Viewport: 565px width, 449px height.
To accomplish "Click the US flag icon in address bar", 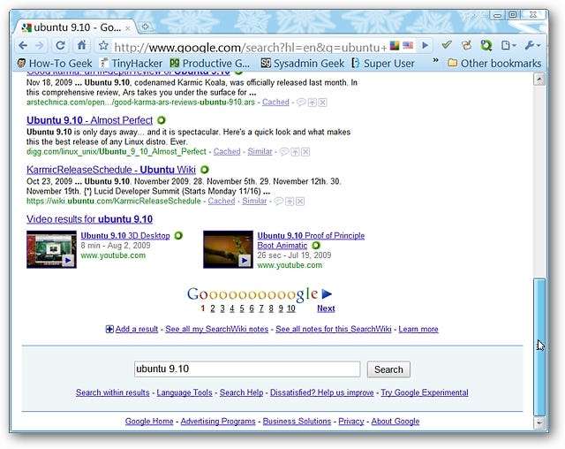I will (x=408, y=45).
